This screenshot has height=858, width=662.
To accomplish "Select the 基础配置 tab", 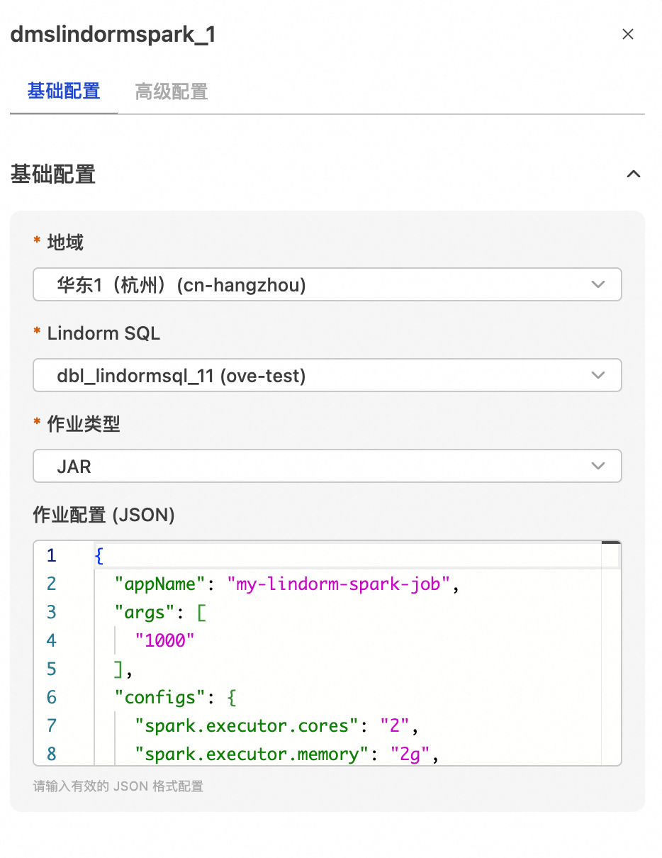I will click(64, 91).
